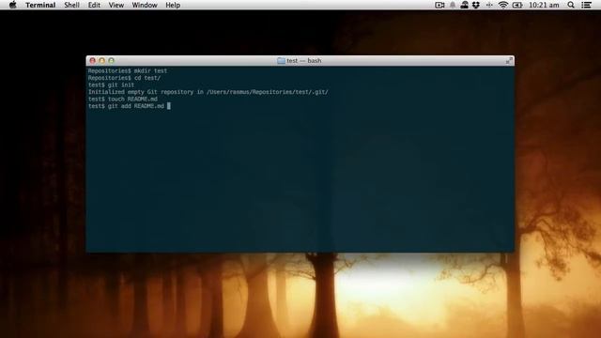Open the Window menu
This screenshot has height=338, width=601.
coord(145,5)
